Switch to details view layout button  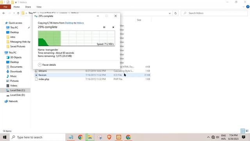tap(243, 131)
